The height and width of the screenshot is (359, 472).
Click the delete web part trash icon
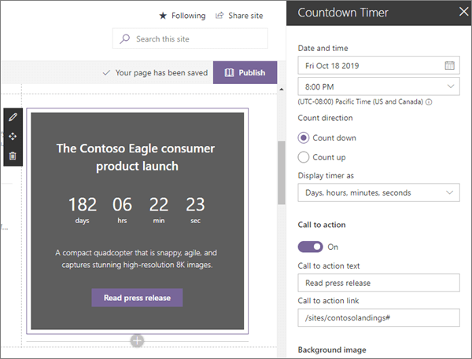13,156
